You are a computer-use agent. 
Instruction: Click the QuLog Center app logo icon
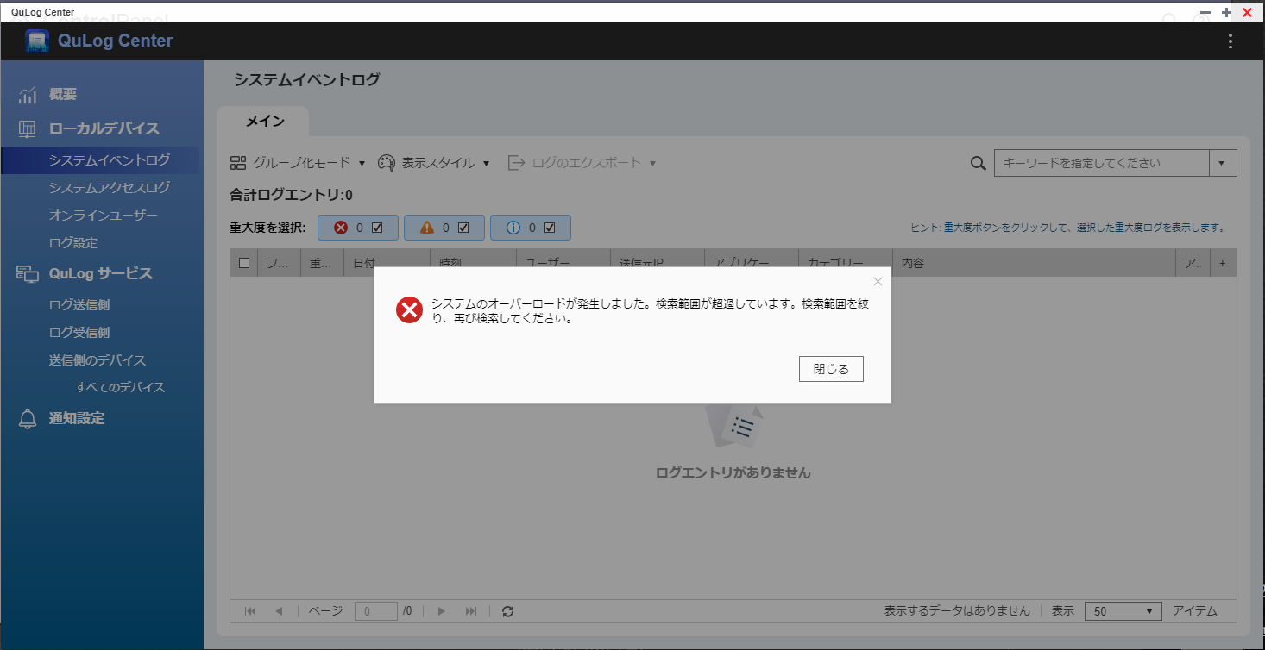click(37, 41)
